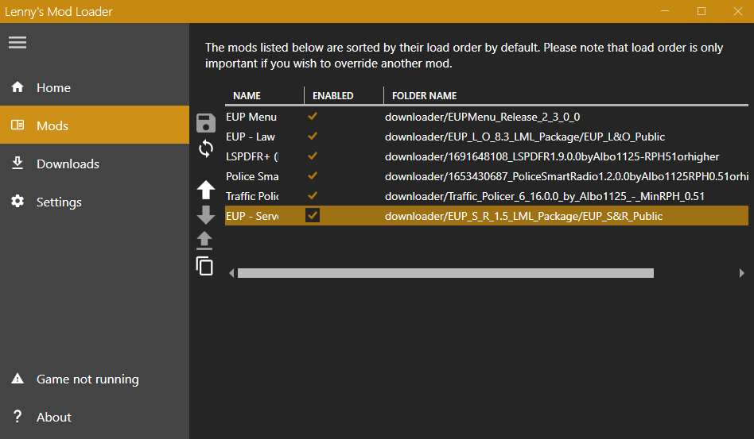The image size is (754, 439).
Task: Click the Mods book icon
Action: (17, 125)
